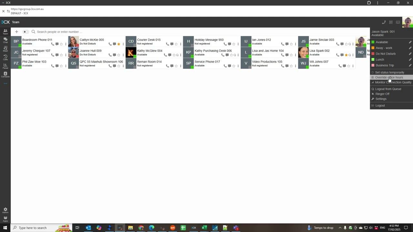Open the Panel view in sidebar
Image resolution: width=413 pixels, height=232 pixels.
pos(5,66)
